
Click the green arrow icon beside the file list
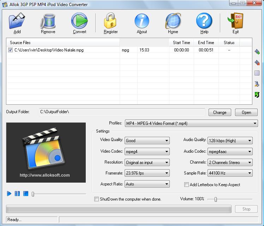[x=257, y=95]
